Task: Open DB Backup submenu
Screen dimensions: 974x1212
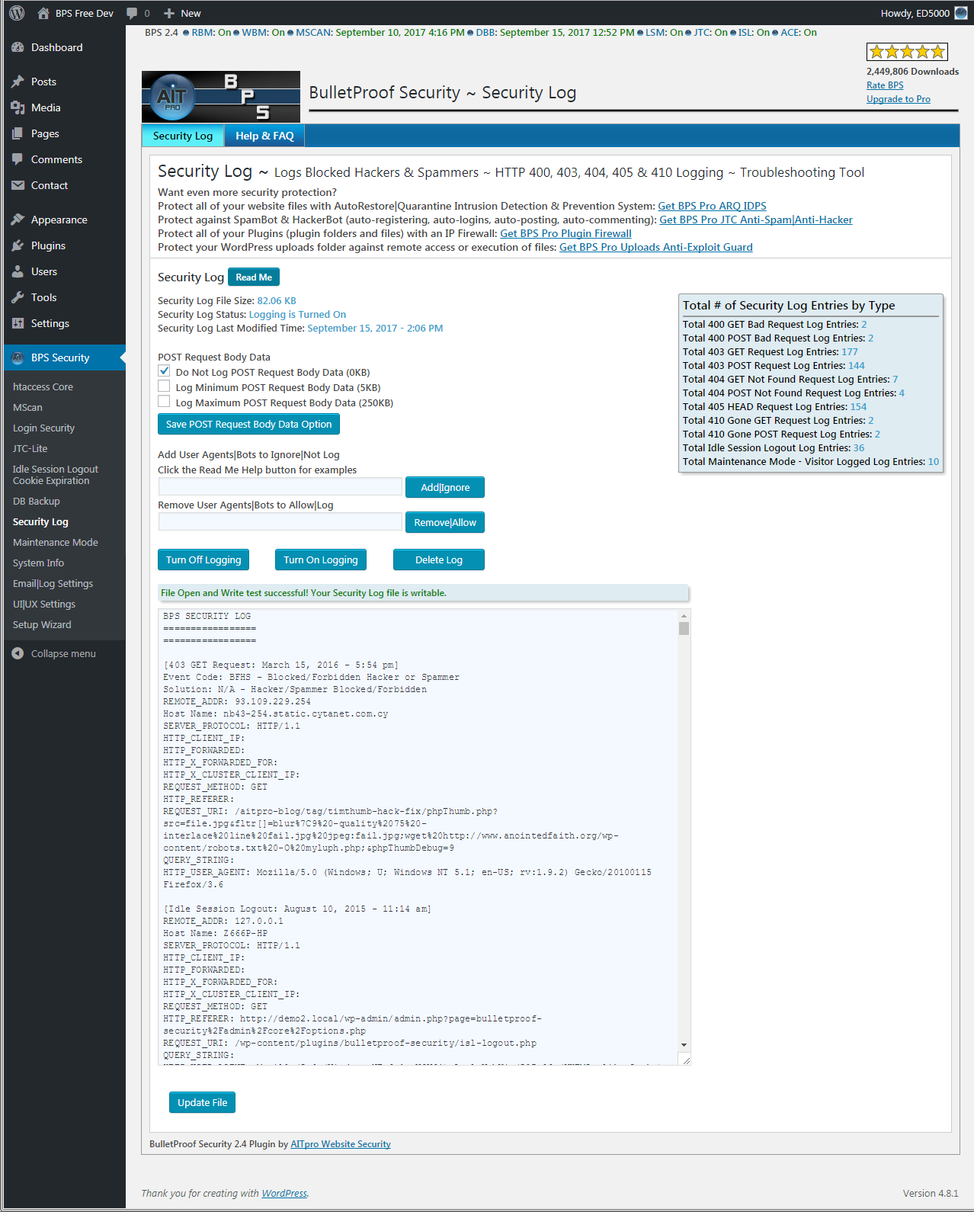Action: click(36, 501)
